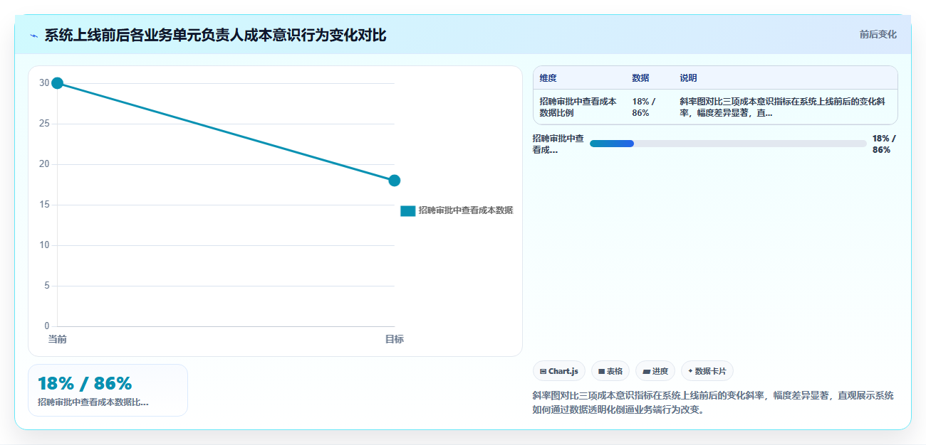926x445 pixels.
Task: Click the large 18% / 86% data card
Action: 108,390
